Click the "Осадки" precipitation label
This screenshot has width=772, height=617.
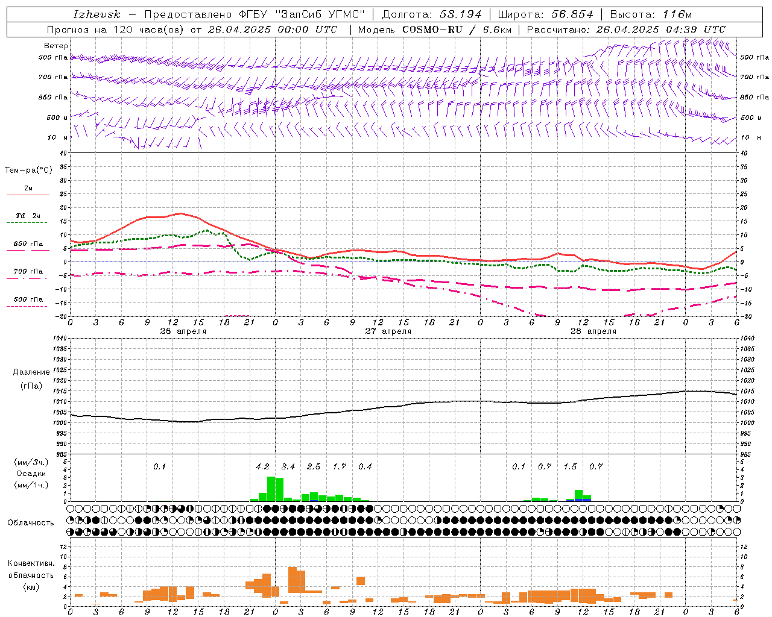tap(31, 474)
